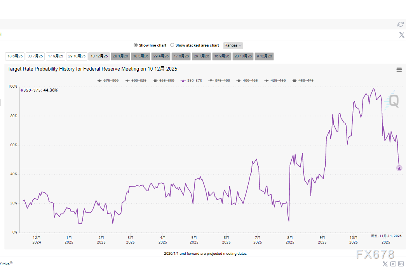The width and height of the screenshot is (406, 268).
Task: Show the 400-425 series in legend
Action: click(x=247, y=81)
